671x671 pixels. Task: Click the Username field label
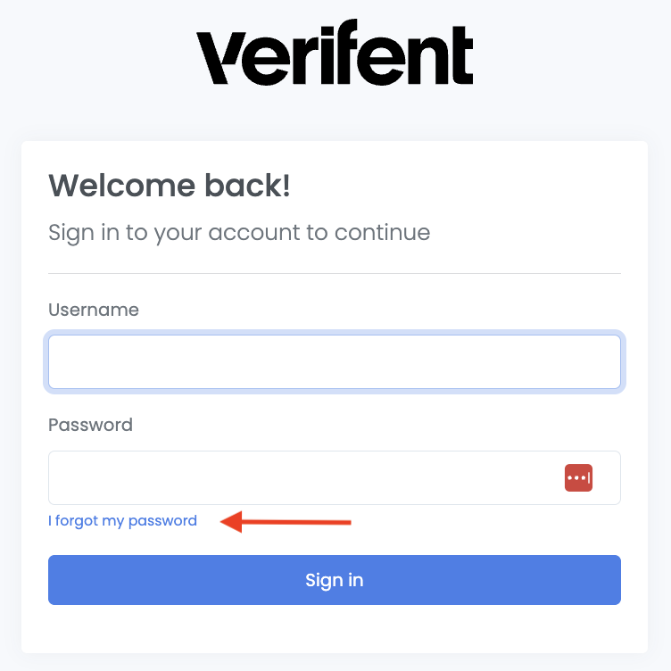(x=94, y=310)
